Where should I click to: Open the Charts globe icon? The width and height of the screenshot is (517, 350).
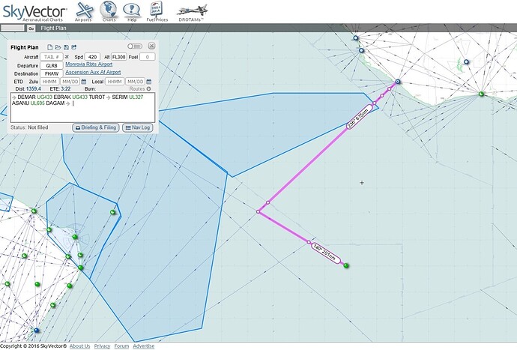[x=109, y=11]
